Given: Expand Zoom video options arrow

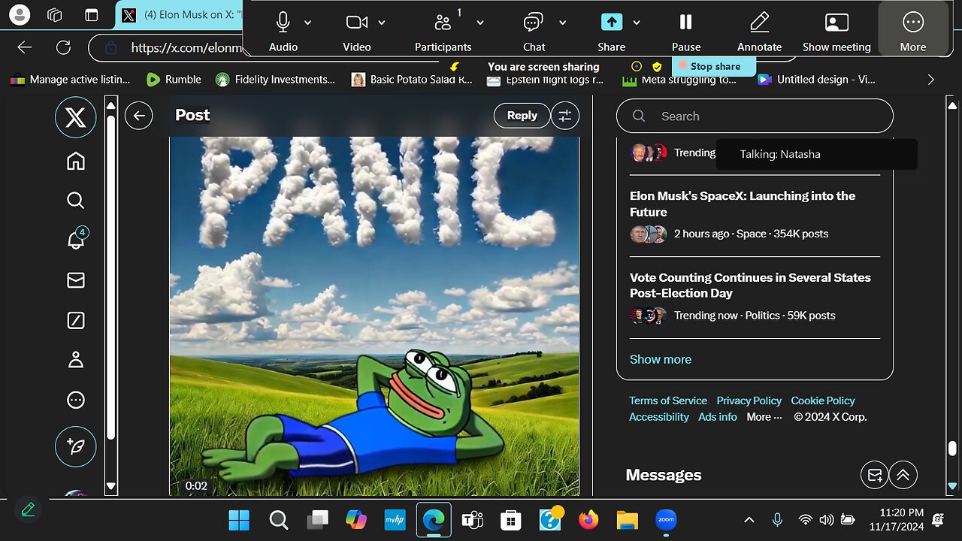Looking at the screenshot, I should pos(382,23).
